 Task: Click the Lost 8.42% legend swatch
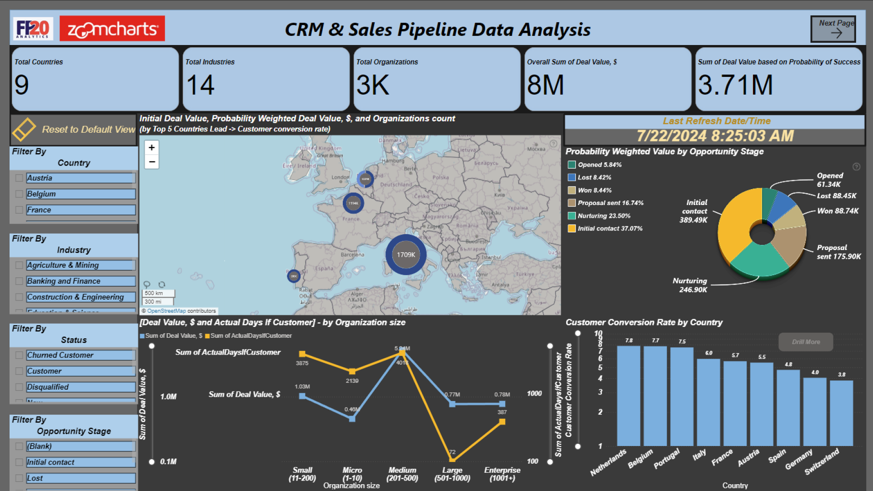572,177
